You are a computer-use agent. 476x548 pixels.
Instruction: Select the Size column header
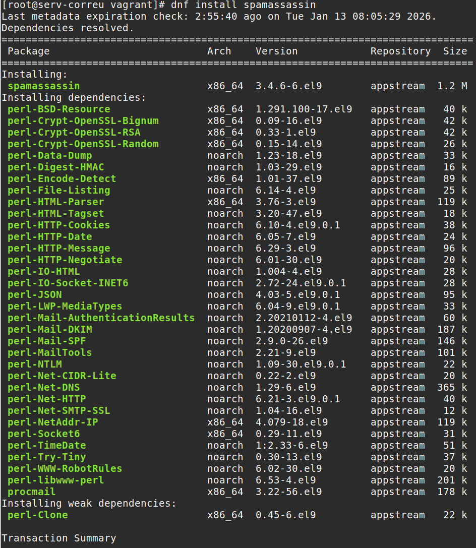point(455,51)
